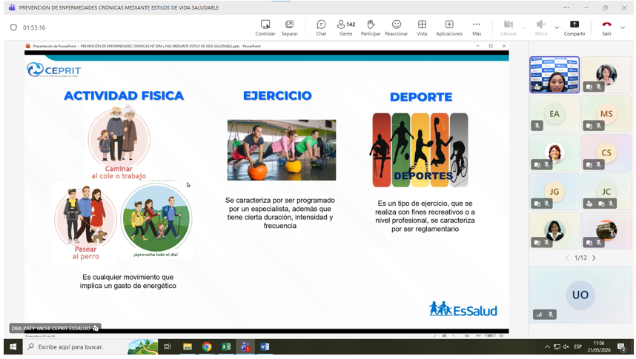The width and height of the screenshot is (636, 359).
Task: Open Teams title bar ellipsis menu
Action: 566,7
